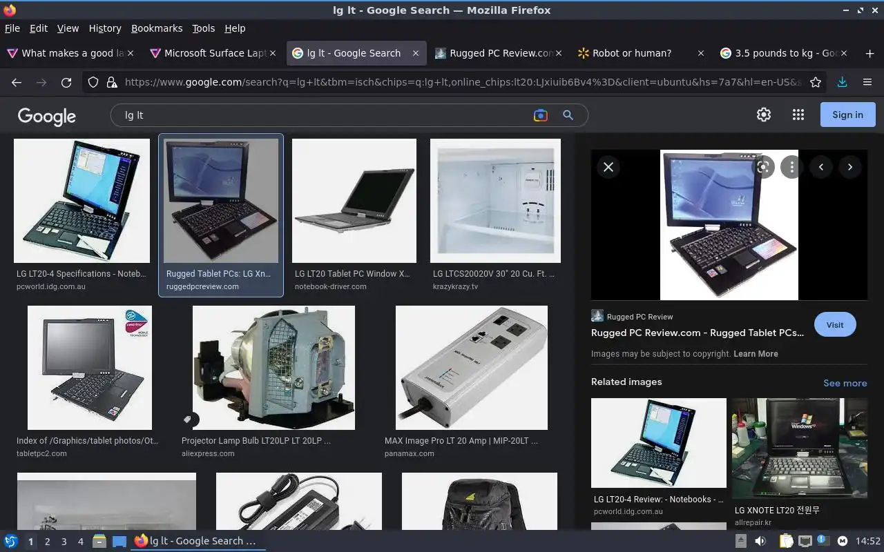Switch to Rugged PC Review.com tab
The image size is (884, 552).
497,53
